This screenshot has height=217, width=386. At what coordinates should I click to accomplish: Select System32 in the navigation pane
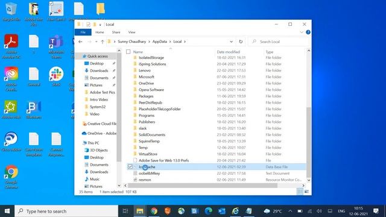pos(98,107)
